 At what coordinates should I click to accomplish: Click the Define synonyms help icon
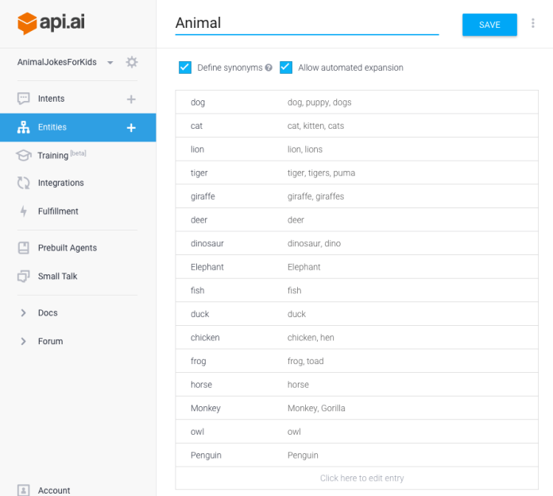point(269,68)
